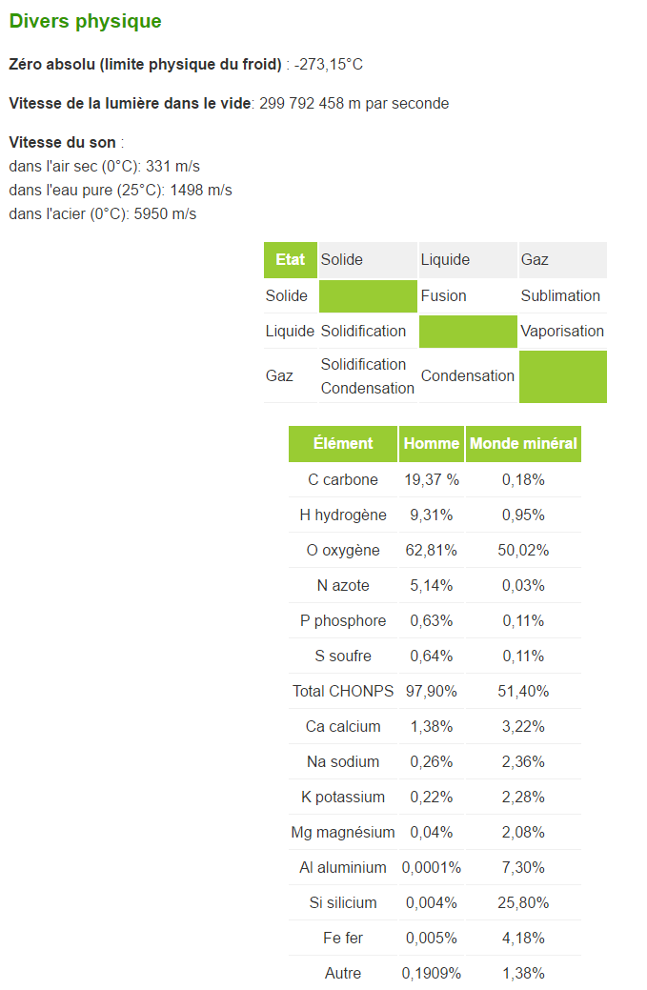Select the Vaporisation cell

562,332
